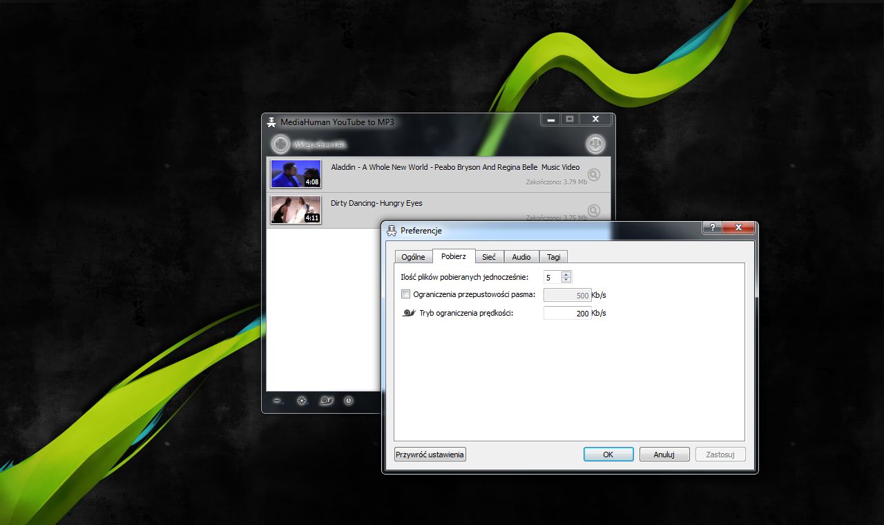884x525 pixels.
Task: Close the MediaHuman YouTube to MP3 window
Action: [595, 120]
